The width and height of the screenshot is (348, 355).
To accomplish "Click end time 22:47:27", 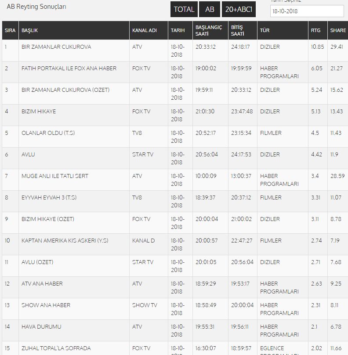I will point(242,240).
